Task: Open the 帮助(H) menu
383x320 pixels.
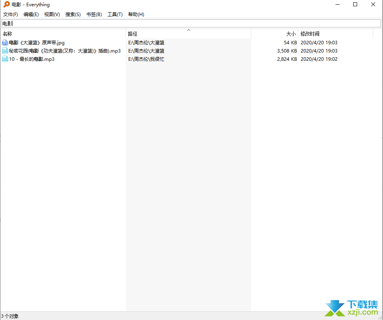Action: coord(136,15)
